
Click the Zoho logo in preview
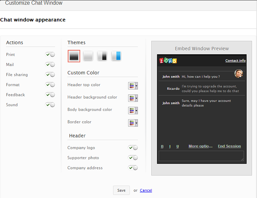(168, 61)
